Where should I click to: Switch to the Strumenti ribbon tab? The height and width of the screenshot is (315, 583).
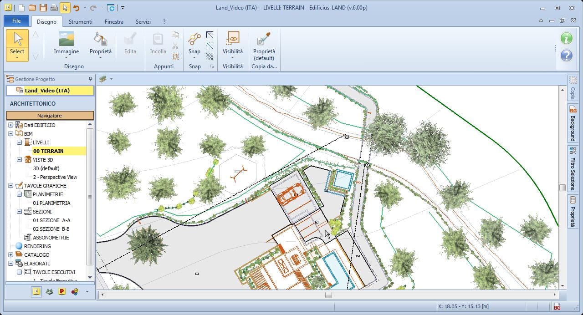81,21
